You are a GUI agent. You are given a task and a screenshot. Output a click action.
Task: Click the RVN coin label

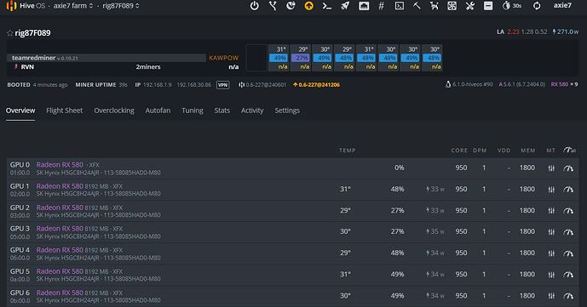tap(27, 67)
